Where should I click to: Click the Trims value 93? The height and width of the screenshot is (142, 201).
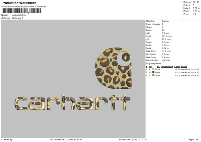click(163, 30)
